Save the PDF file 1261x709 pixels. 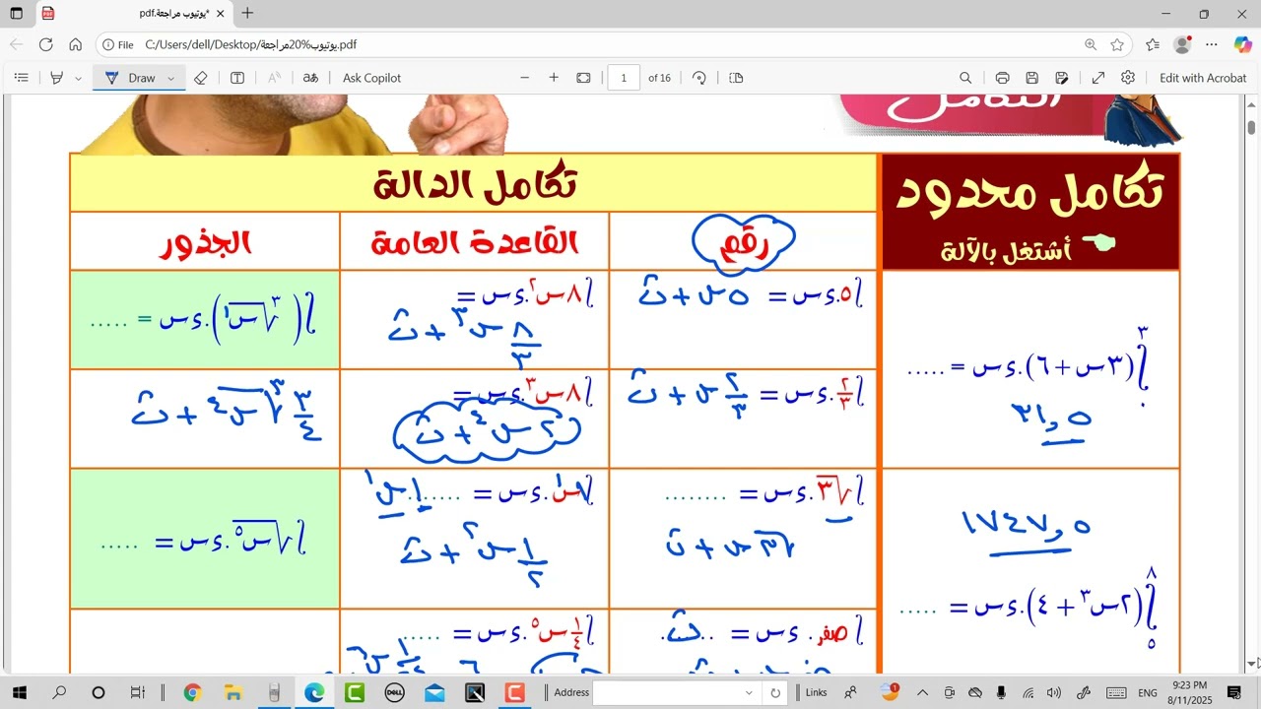pos(1031,78)
